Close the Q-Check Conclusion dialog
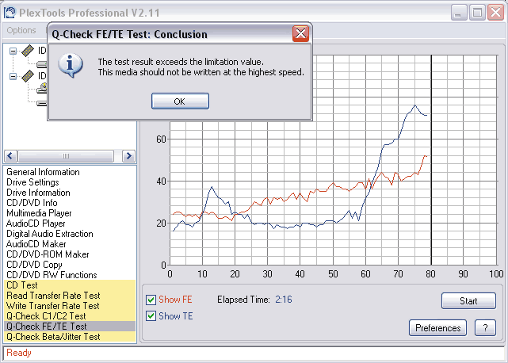This screenshot has height=363, width=508. (300, 33)
